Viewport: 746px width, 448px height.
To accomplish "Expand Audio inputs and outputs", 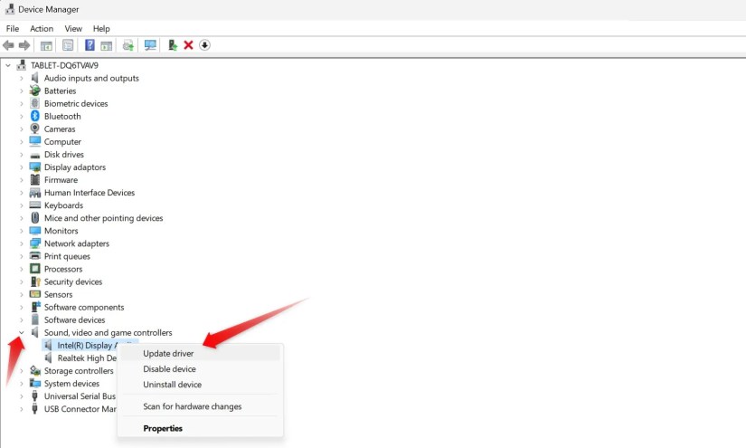I will click(x=22, y=78).
